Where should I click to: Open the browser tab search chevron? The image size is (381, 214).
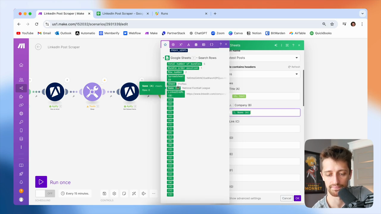click(363, 13)
